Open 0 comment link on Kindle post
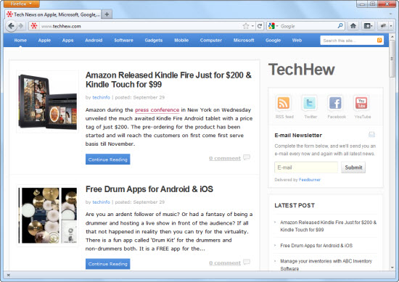 225,158
